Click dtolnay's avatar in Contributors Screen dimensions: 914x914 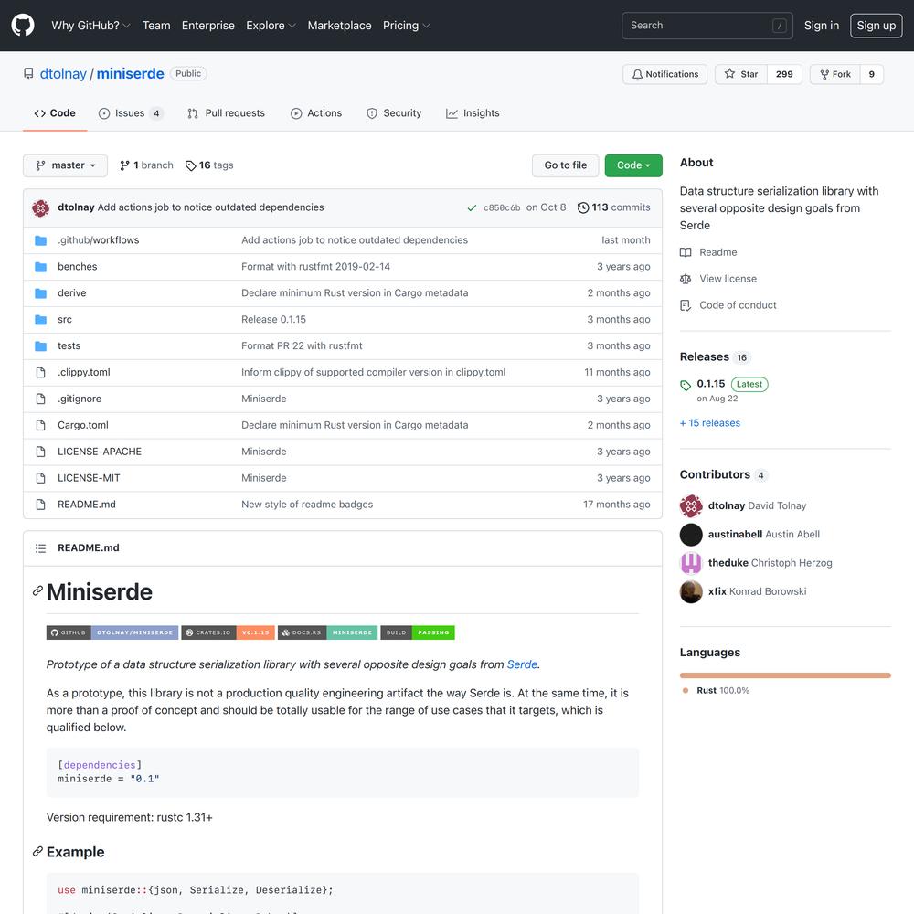[691, 505]
